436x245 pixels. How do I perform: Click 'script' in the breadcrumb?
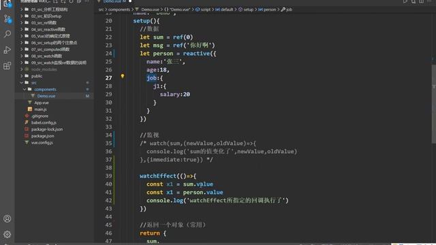click(206, 10)
